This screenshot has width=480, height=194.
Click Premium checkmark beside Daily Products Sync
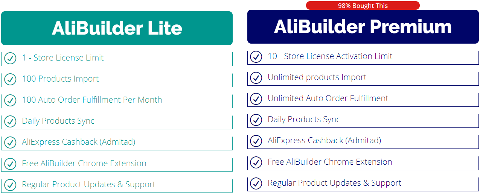[x=256, y=120]
